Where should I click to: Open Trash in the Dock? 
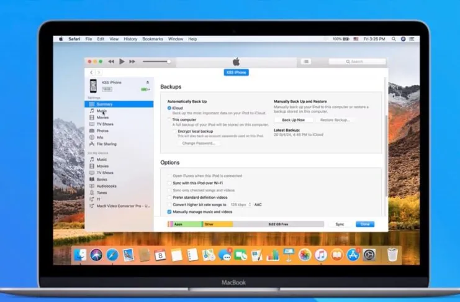point(392,255)
